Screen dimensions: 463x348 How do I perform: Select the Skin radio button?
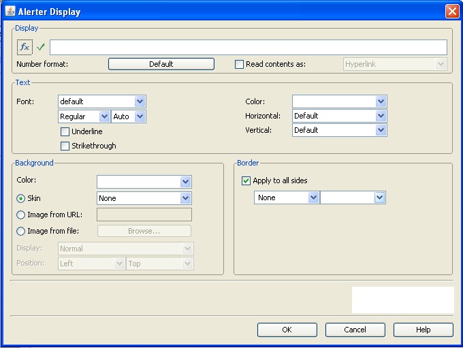tap(20, 199)
